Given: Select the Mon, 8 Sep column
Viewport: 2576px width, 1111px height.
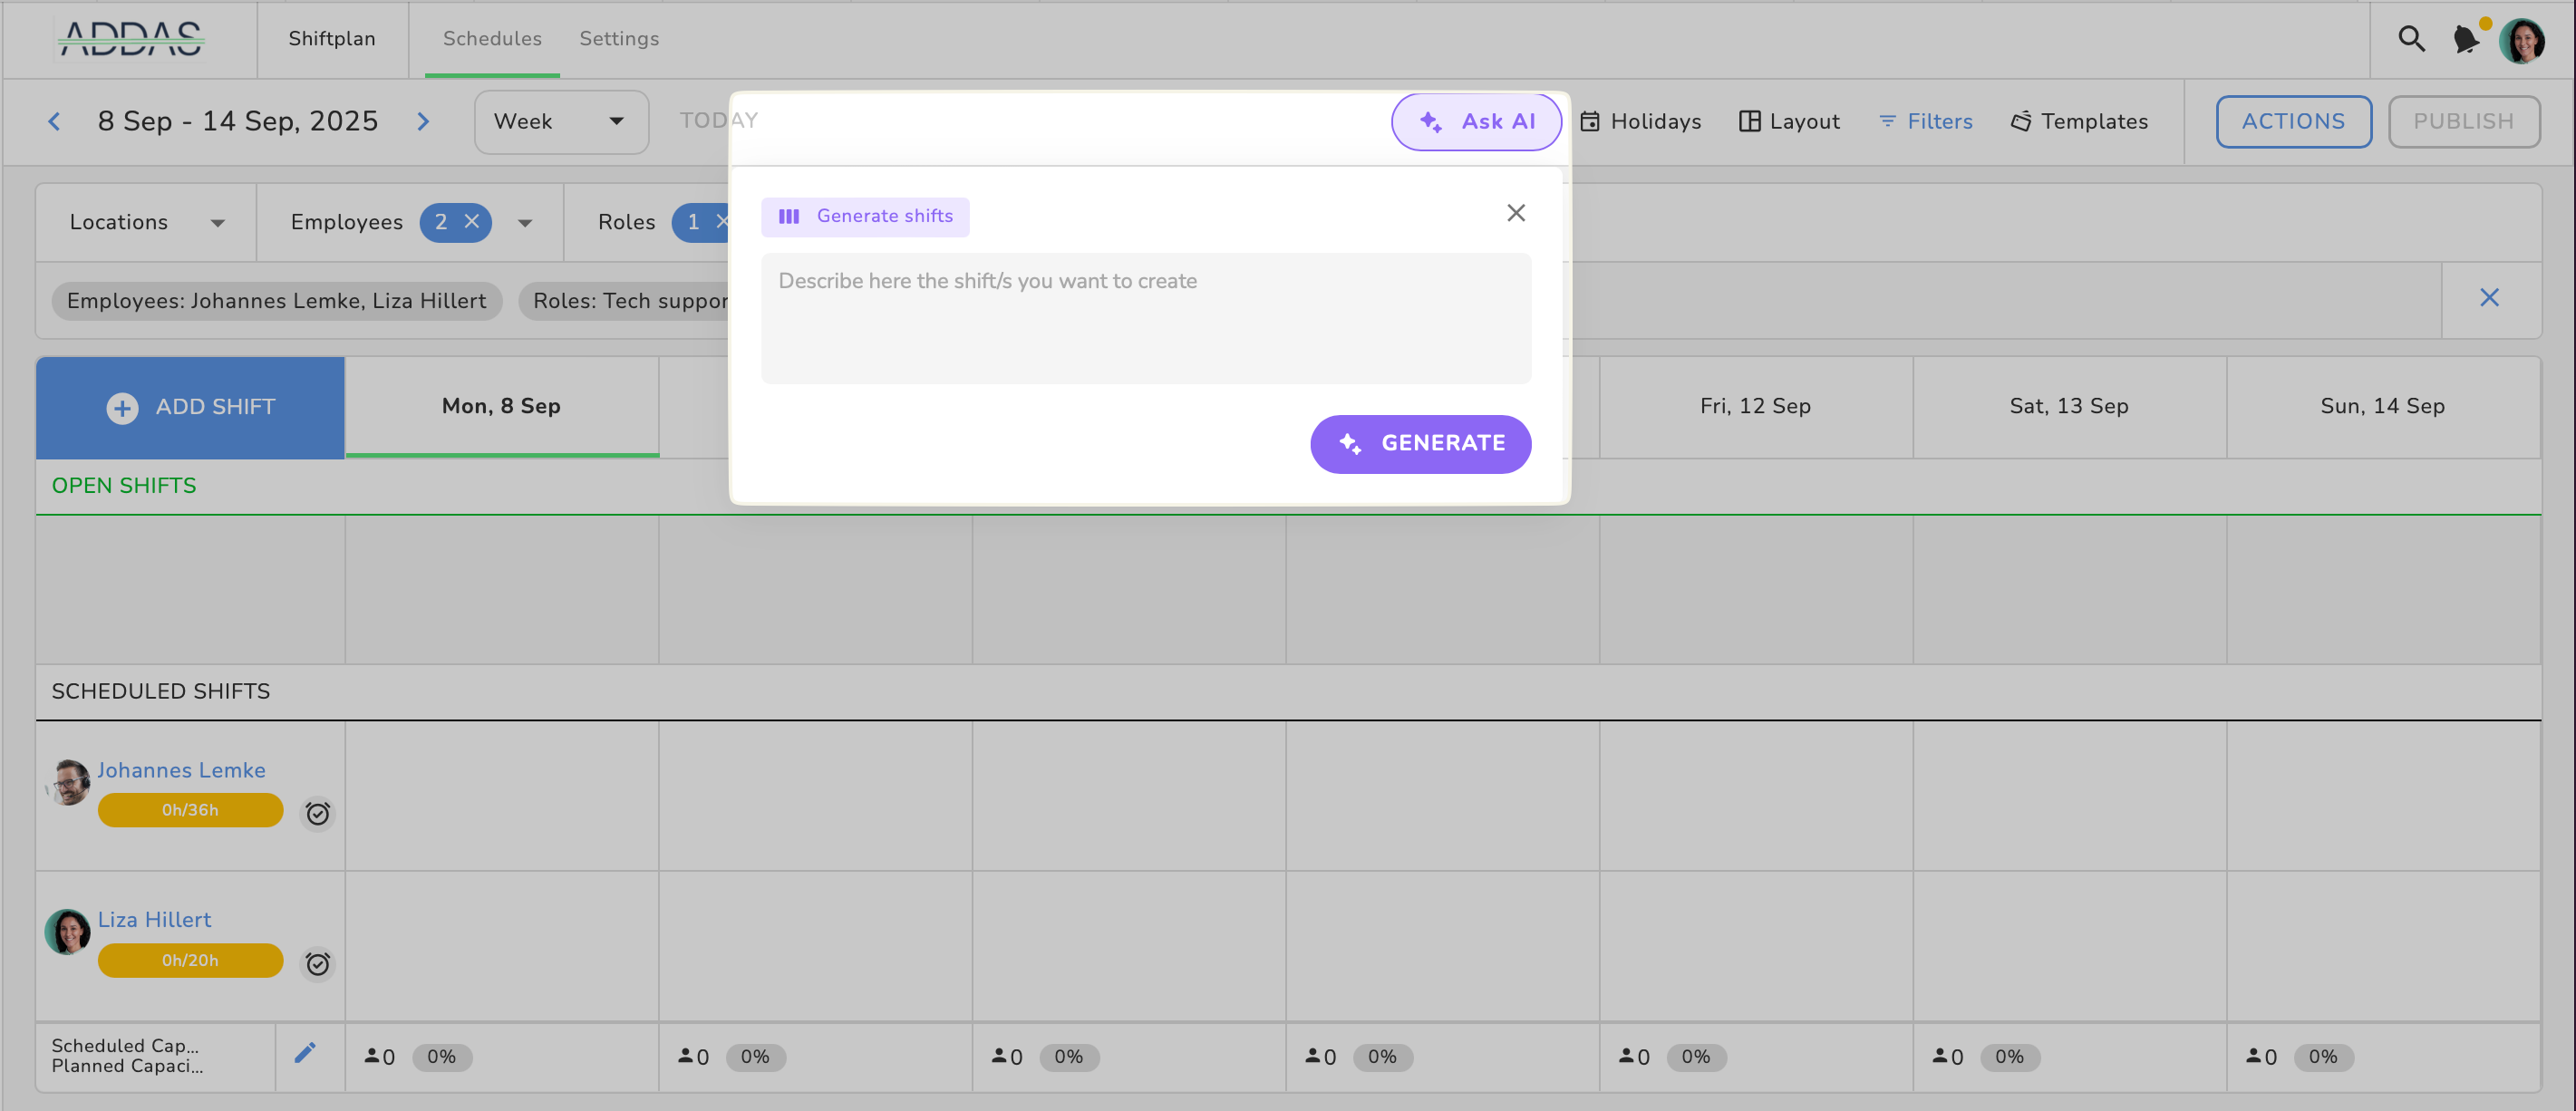Looking at the screenshot, I should [501, 406].
